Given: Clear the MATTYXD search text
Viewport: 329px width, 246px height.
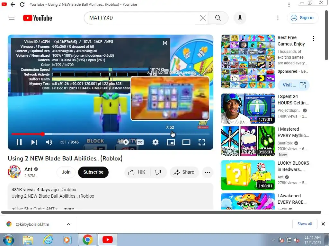Looking at the screenshot, I should pos(203,18).
